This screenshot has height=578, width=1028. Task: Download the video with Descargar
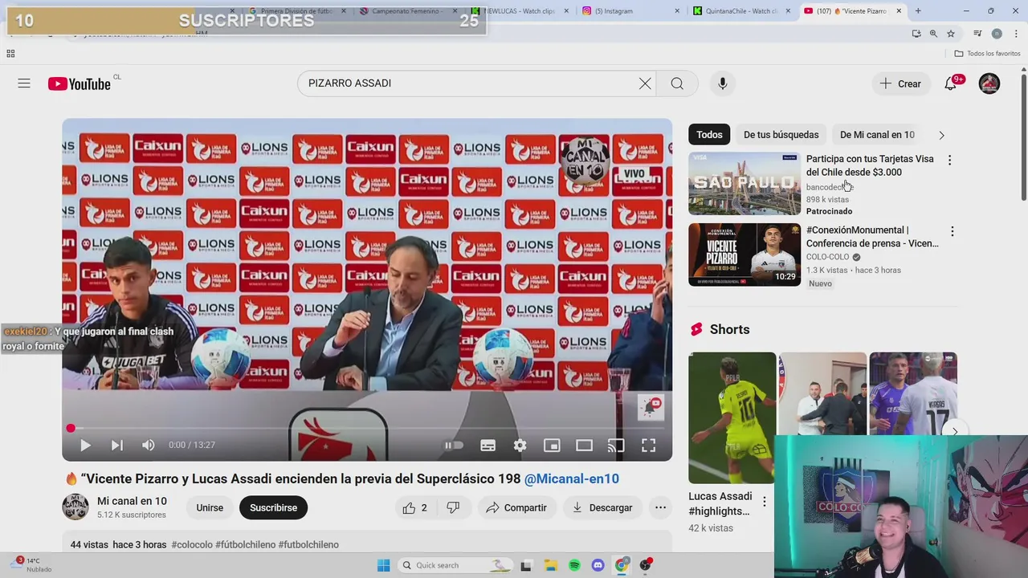602,507
